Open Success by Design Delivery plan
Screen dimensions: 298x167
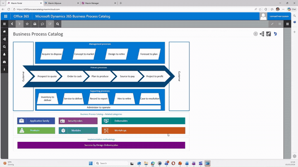tap(101, 145)
